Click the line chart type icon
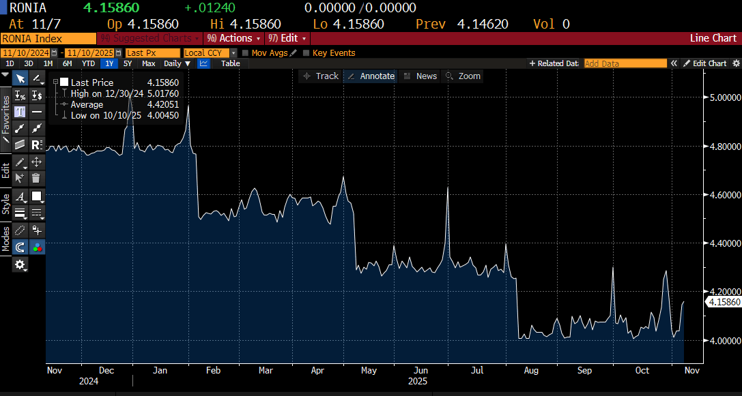 point(204,63)
